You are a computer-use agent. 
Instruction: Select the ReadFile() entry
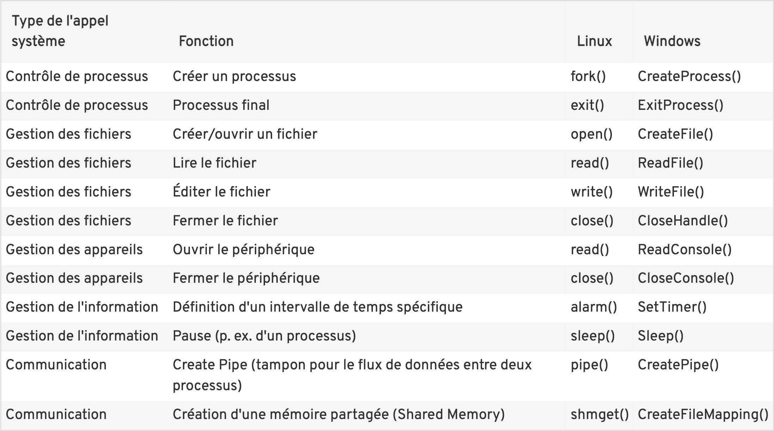pos(670,163)
